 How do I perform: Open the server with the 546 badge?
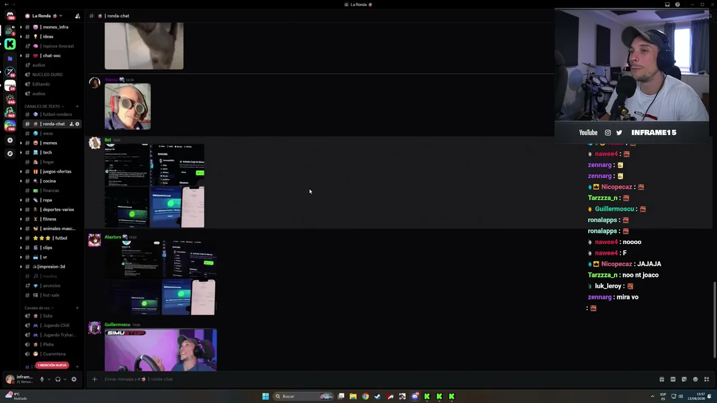10,99
